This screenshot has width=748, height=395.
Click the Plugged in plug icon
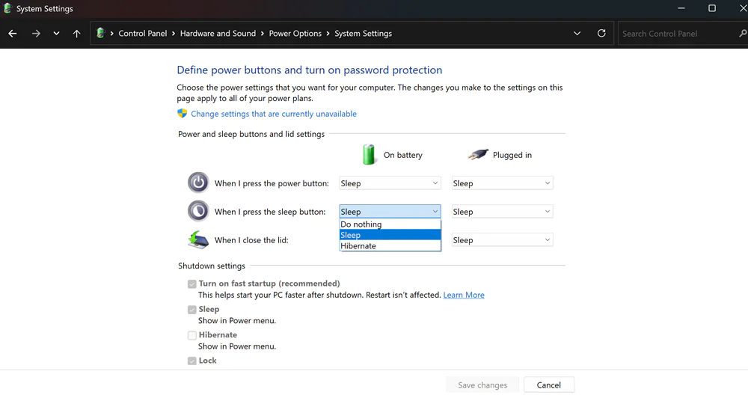click(477, 155)
